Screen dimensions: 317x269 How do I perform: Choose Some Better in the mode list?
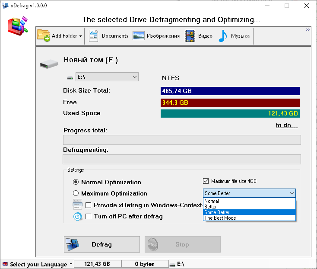tap(249, 212)
